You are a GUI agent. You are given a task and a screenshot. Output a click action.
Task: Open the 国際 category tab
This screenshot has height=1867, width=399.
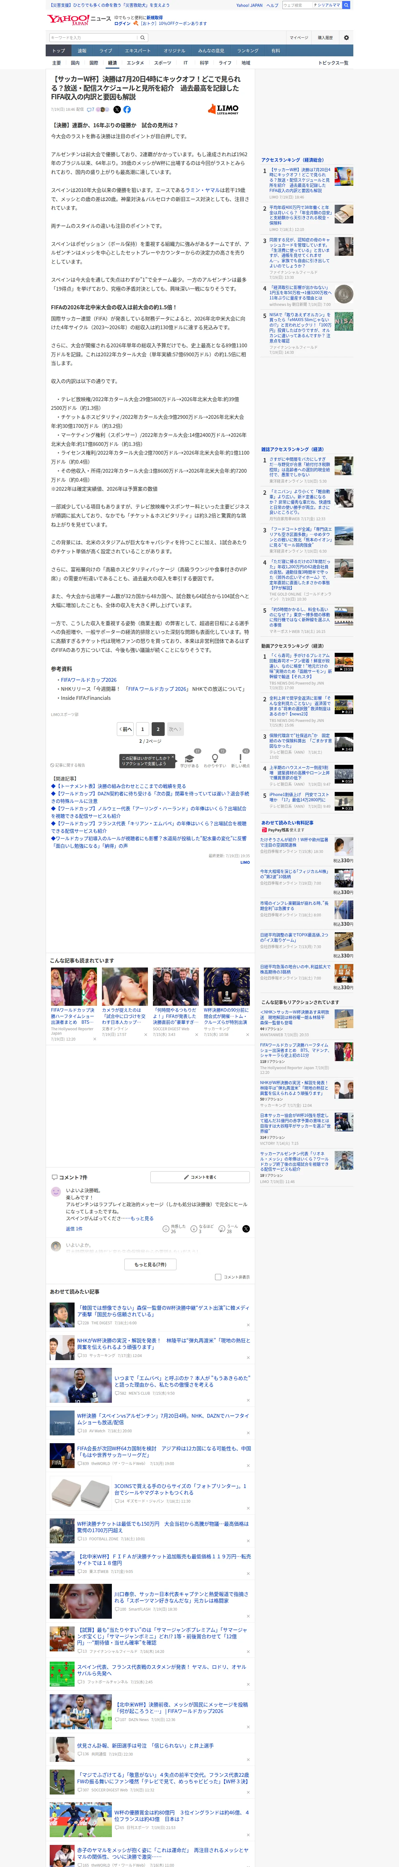[94, 63]
